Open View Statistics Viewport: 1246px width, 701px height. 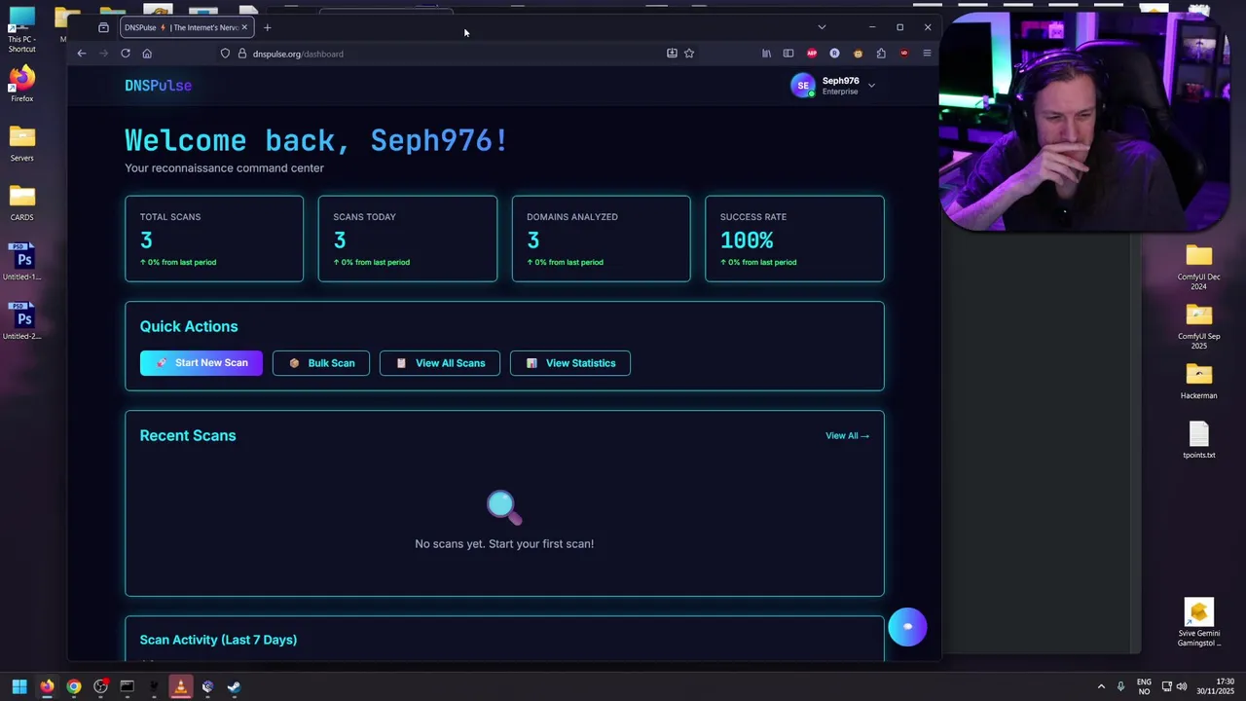click(x=570, y=363)
